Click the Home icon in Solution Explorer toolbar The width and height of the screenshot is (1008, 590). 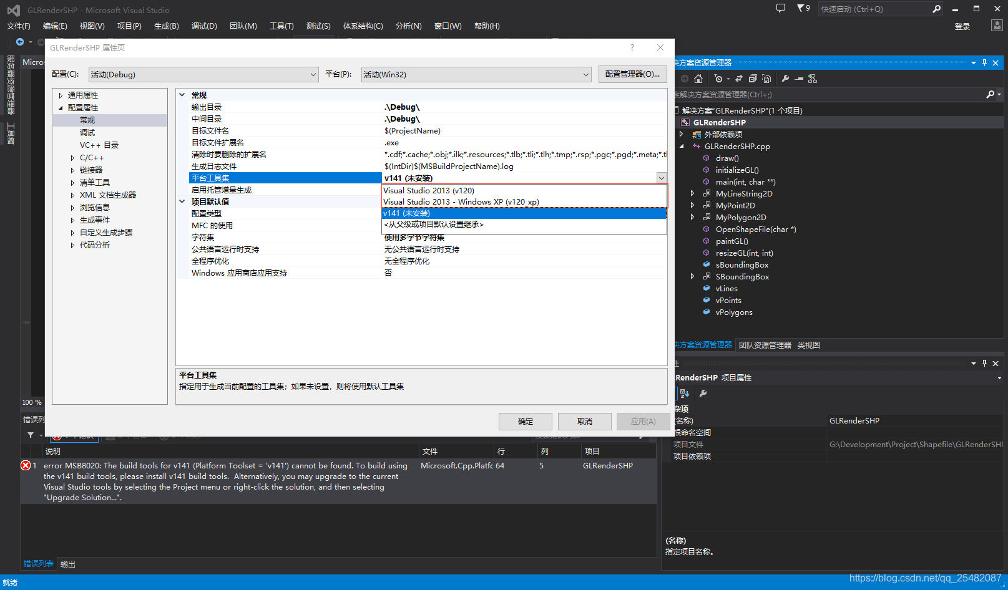(x=698, y=79)
